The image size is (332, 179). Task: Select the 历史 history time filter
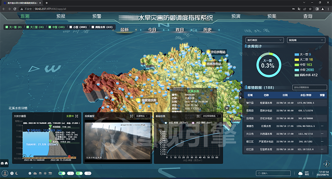[207, 30]
